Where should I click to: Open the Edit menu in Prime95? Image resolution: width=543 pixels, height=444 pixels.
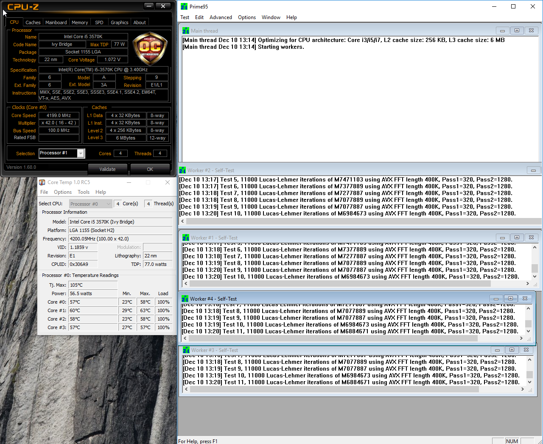[199, 17]
